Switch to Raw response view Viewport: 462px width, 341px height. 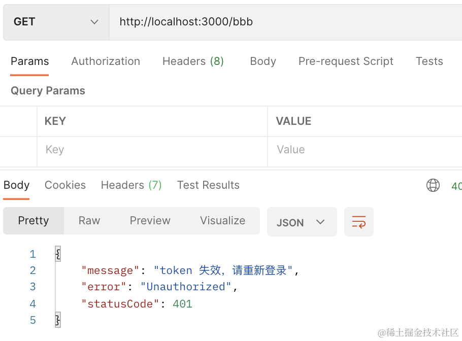(x=89, y=221)
